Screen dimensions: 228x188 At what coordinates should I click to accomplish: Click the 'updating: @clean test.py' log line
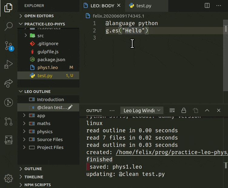126,174
